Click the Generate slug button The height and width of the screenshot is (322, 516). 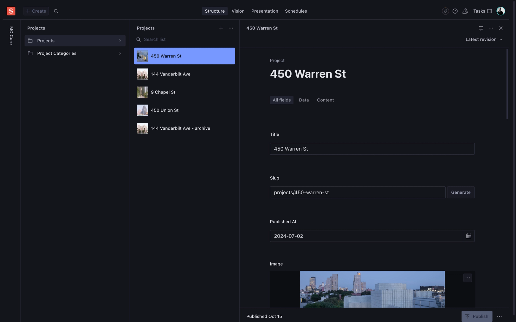(460, 192)
